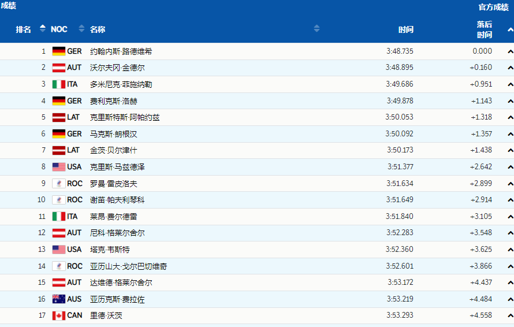The image size is (514, 327).
Task: Click the 名称 column header
Action: (x=98, y=29)
